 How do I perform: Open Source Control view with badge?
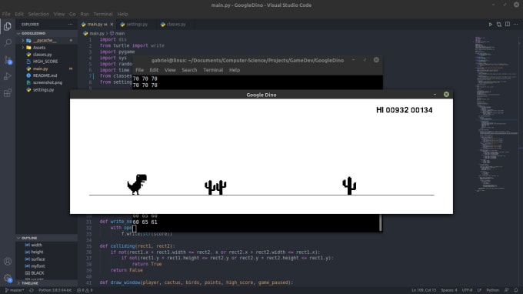coord(8,60)
